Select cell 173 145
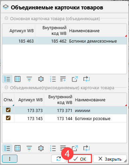 [29, 118]
